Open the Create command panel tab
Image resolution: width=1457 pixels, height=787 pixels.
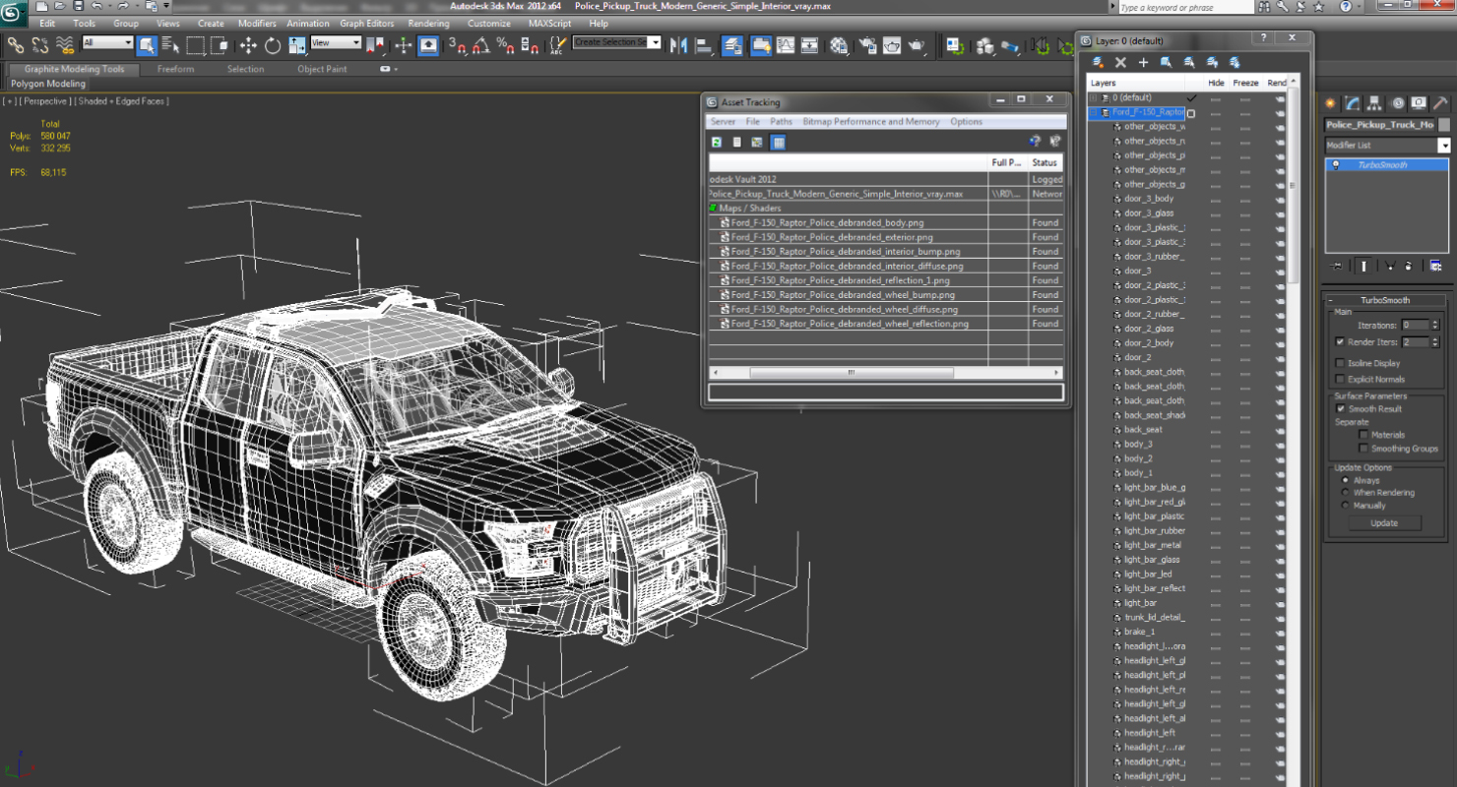point(1330,103)
